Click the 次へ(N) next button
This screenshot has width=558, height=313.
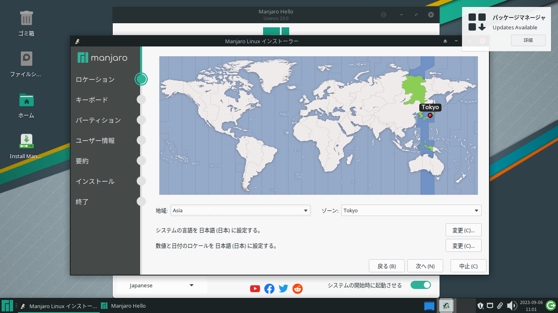tap(425, 266)
